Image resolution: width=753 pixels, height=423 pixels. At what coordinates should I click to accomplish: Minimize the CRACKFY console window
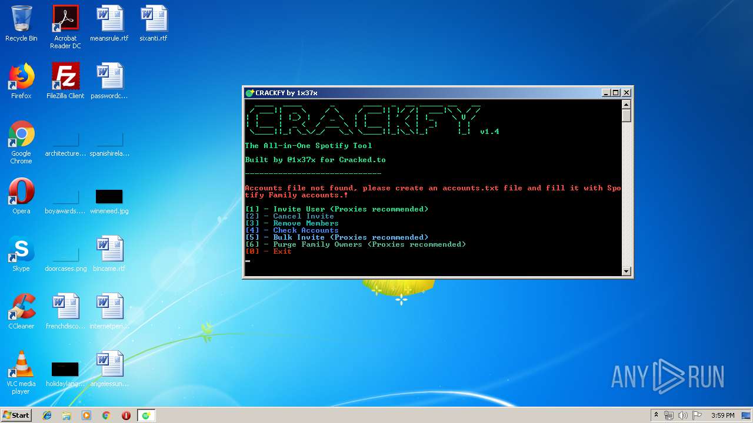606,93
